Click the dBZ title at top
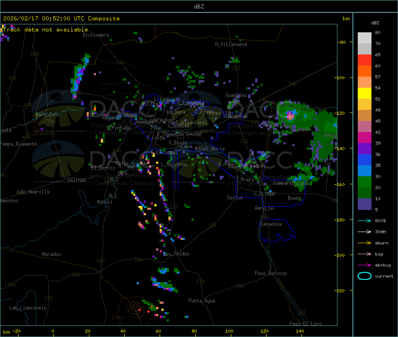 pyautogui.click(x=199, y=7)
